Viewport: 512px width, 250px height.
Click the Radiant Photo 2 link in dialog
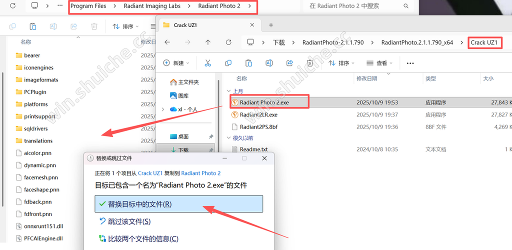[200, 173]
